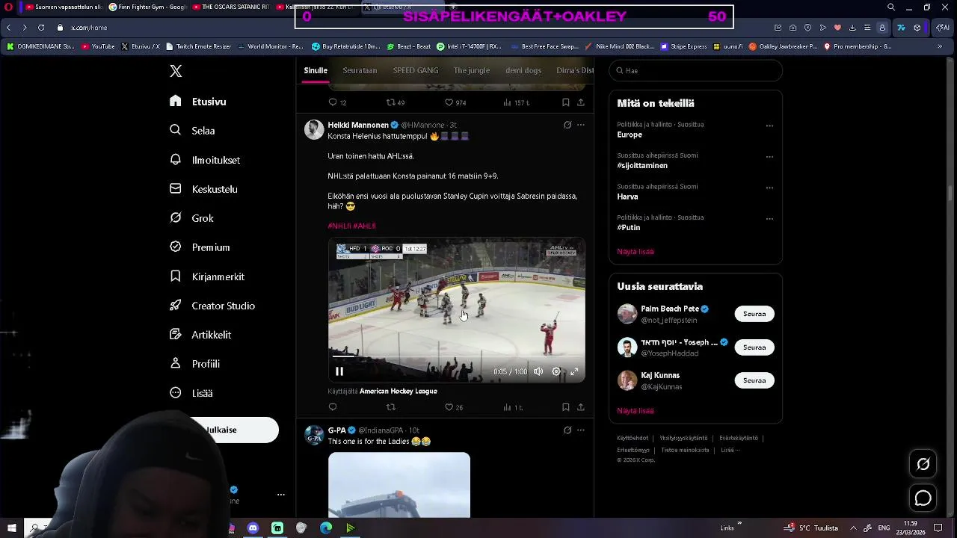The image size is (957, 538).
Task: Open the floating Grok button
Action: tap(923, 464)
